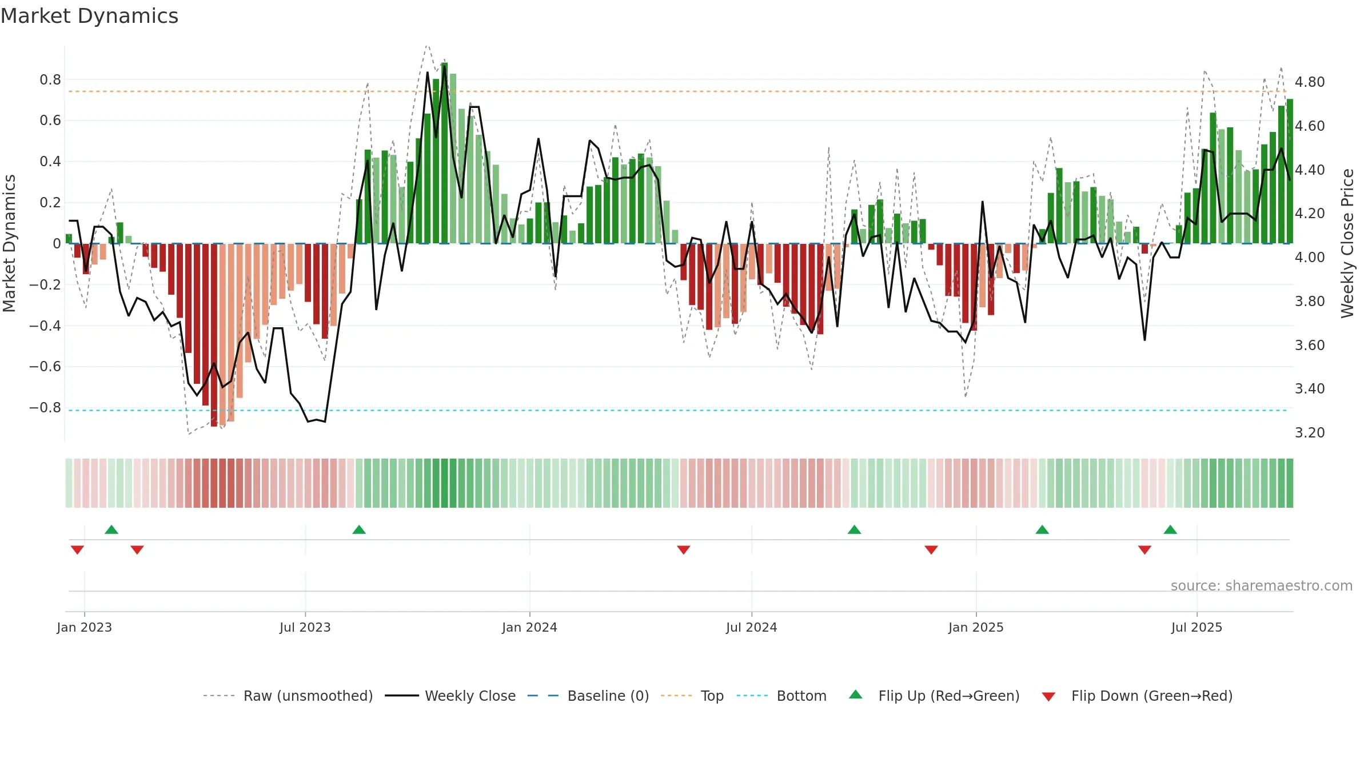The image size is (1372, 771).
Task: Toggle Flip Down (Green→Red) legend entry
Action: (1137, 696)
